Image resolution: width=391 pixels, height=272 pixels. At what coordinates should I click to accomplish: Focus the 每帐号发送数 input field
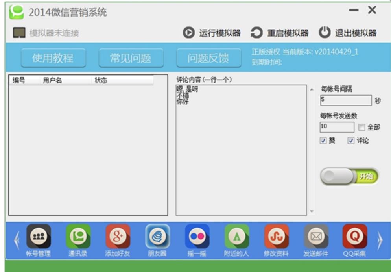click(337, 127)
